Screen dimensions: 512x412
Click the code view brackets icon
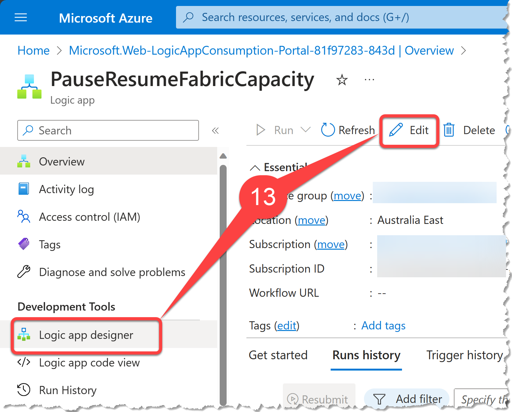24,362
